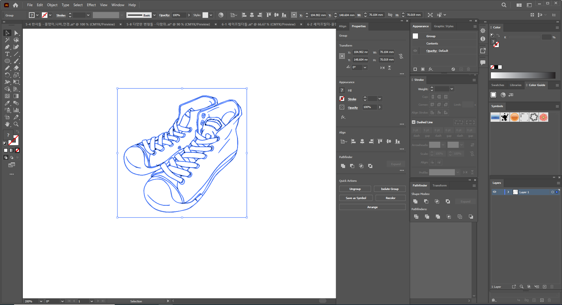Toggle flip along horizontal axis in Transform
Image resolution: width=562 pixels, height=305 pixels.
(x=382, y=68)
